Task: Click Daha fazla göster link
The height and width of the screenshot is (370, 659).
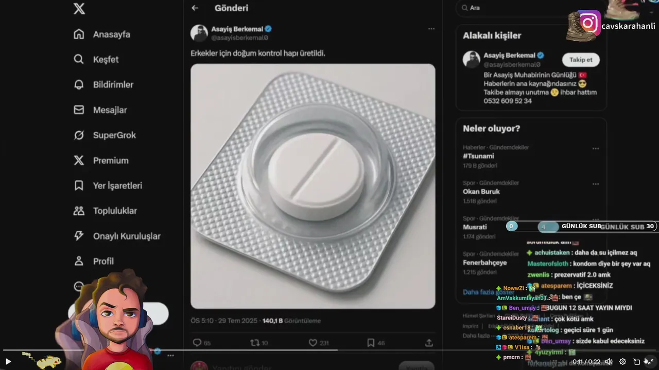Action: (489, 292)
